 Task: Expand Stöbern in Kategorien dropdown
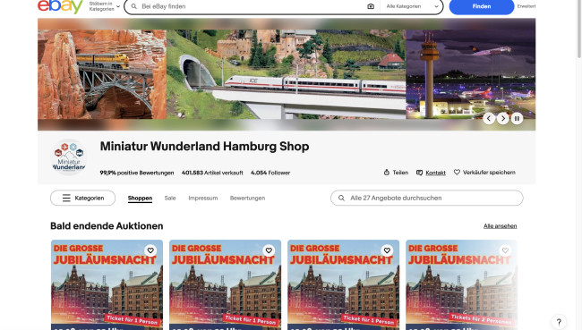pos(104,6)
